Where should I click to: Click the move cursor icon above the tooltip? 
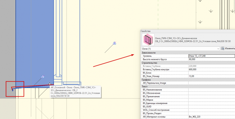[x=50, y=84]
